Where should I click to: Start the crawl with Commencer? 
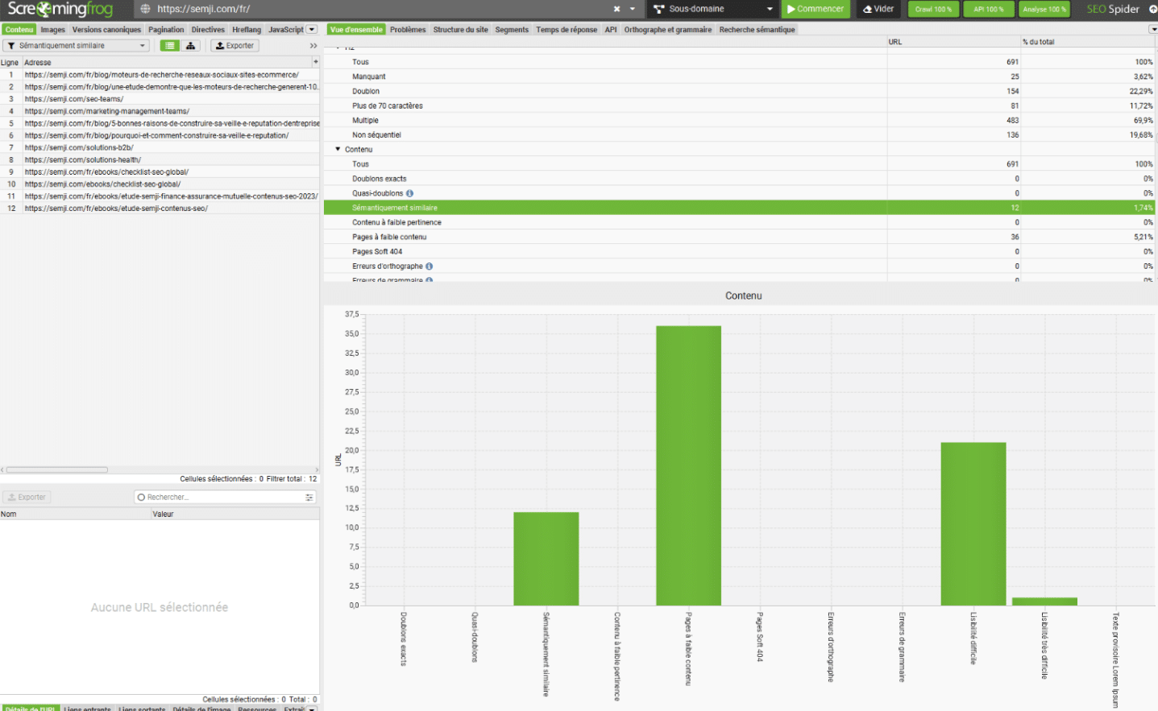coord(816,9)
